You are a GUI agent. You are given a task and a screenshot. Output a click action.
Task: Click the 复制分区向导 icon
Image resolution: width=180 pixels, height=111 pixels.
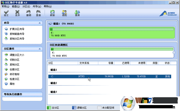click(6, 39)
